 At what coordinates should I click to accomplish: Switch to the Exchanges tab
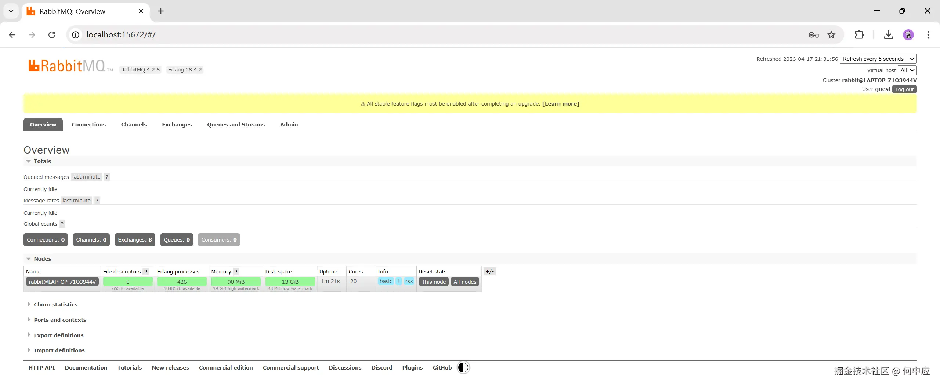177,125
